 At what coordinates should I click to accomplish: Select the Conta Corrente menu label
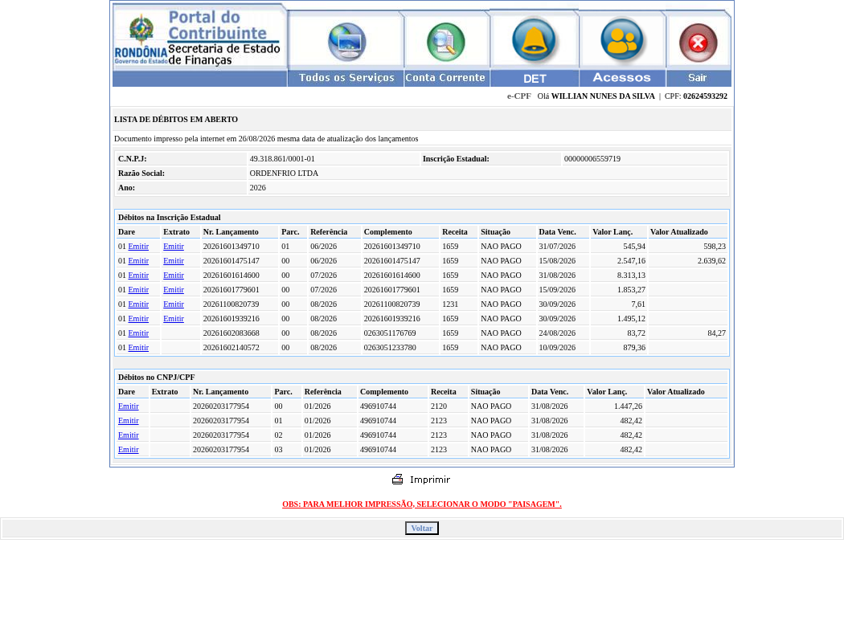pos(445,78)
